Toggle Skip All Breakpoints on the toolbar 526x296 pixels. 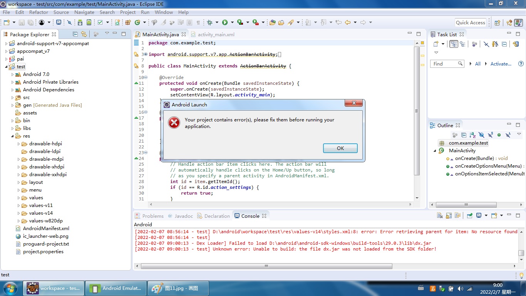69,22
